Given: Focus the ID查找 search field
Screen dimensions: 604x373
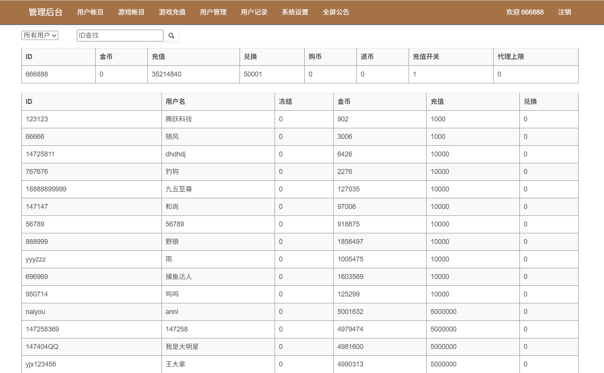Looking at the screenshot, I should (120, 35).
